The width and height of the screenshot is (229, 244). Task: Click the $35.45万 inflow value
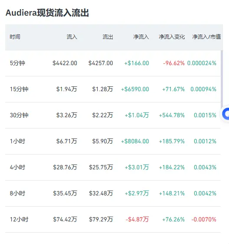point(65,193)
